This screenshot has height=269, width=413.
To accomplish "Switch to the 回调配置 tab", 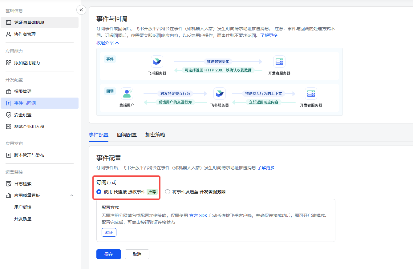I will (127, 134).
